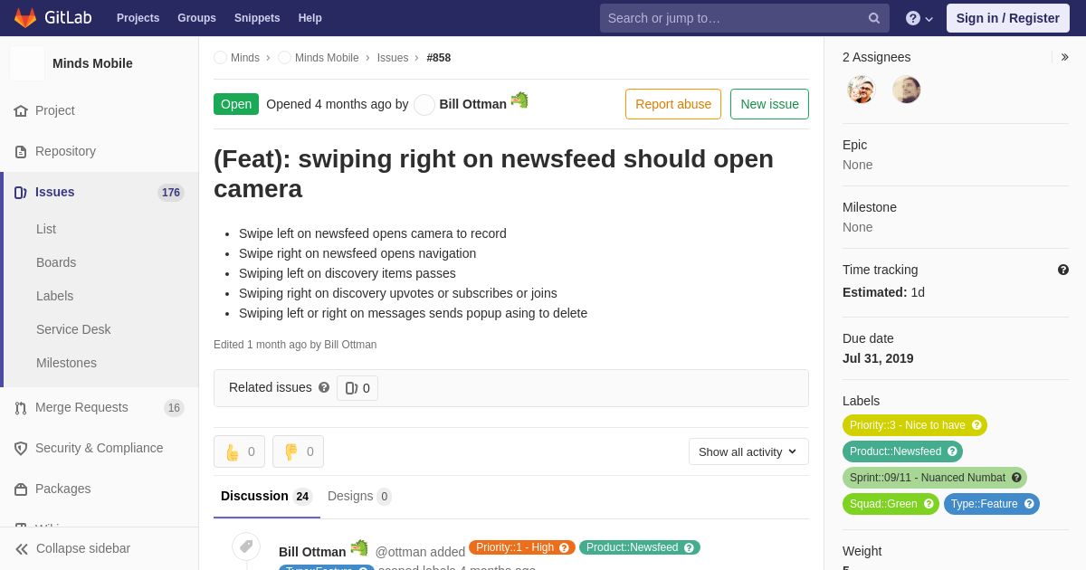Click the Minds Mobile project title
This screenshot has height=570, width=1086.
(92, 63)
